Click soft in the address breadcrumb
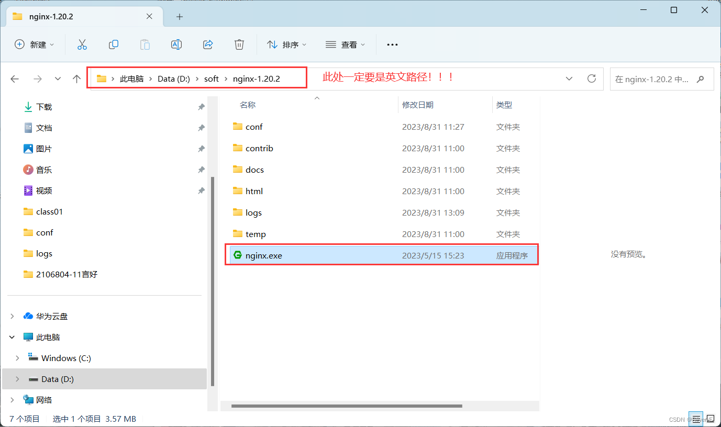 click(212, 79)
